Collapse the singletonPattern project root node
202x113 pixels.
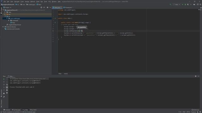(x=3, y=10)
